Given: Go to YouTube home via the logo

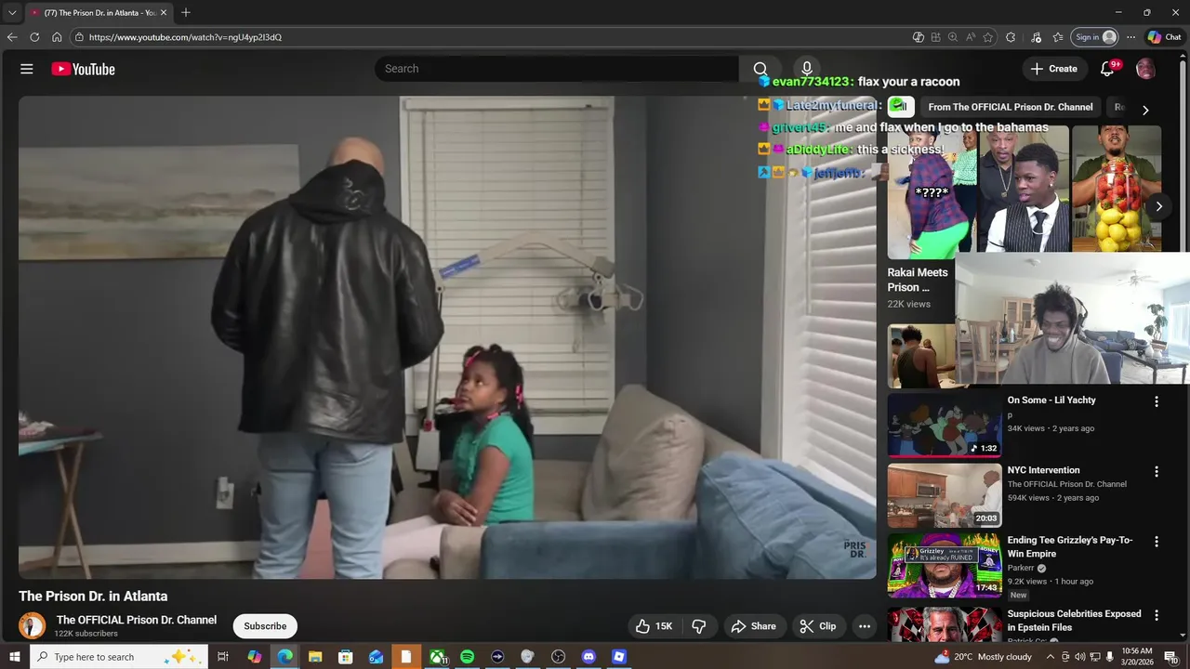Looking at the screenshot, I should coord(83,69).
